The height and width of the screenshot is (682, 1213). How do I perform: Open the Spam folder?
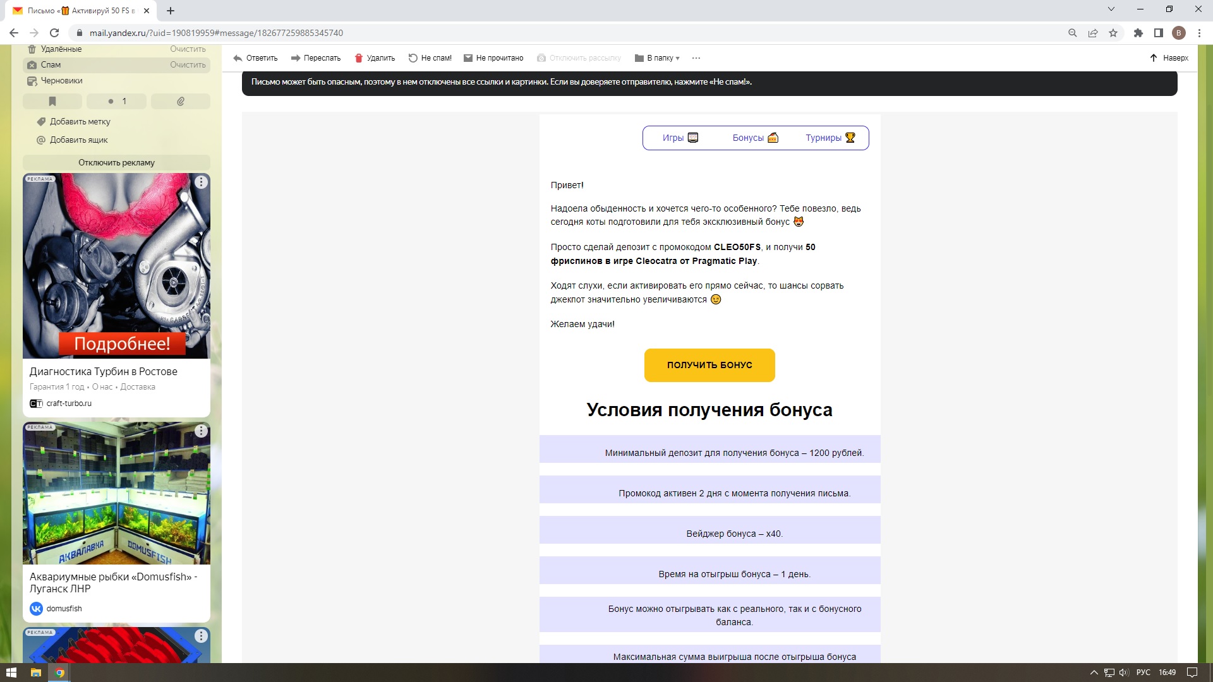[51, 65]
